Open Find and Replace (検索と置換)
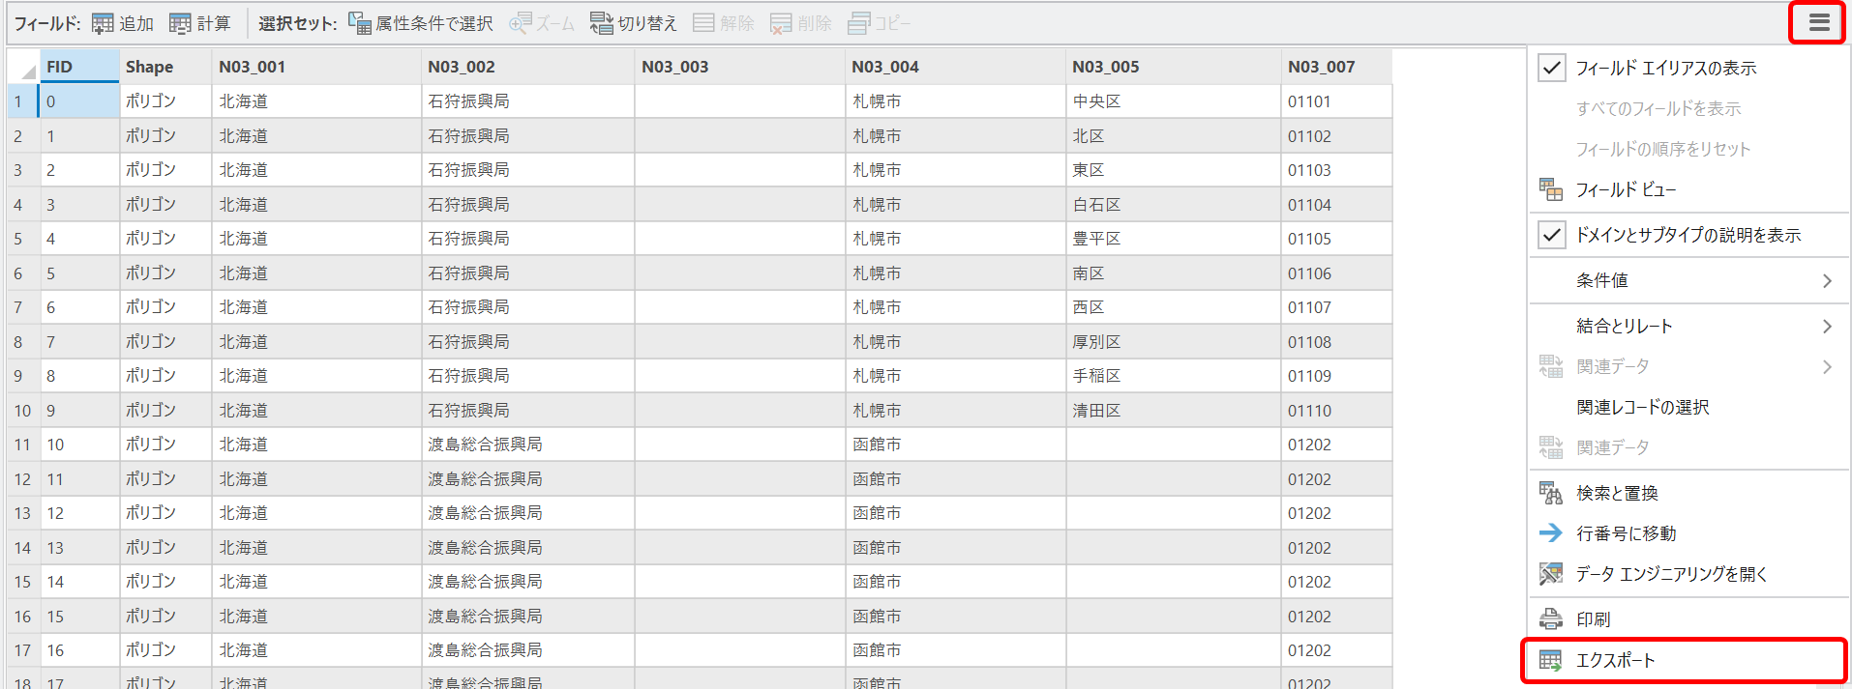The height and width of the screenshot is (689, 1852). coord(1616,493)
